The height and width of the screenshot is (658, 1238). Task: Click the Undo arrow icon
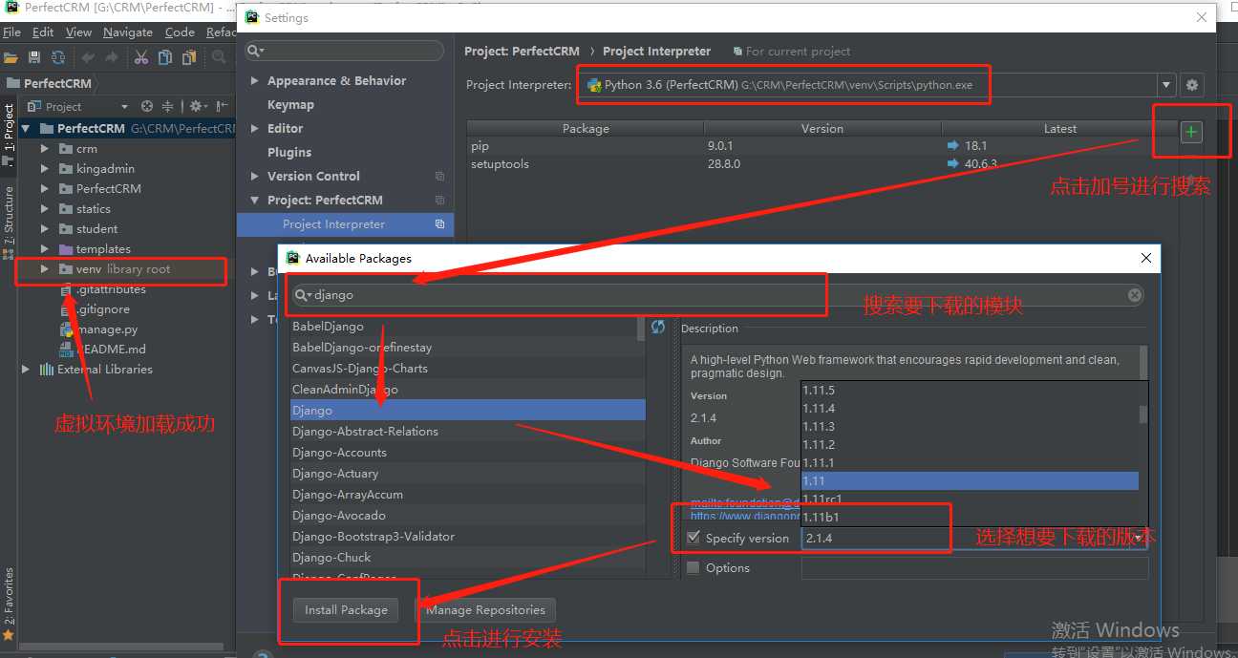89,57
